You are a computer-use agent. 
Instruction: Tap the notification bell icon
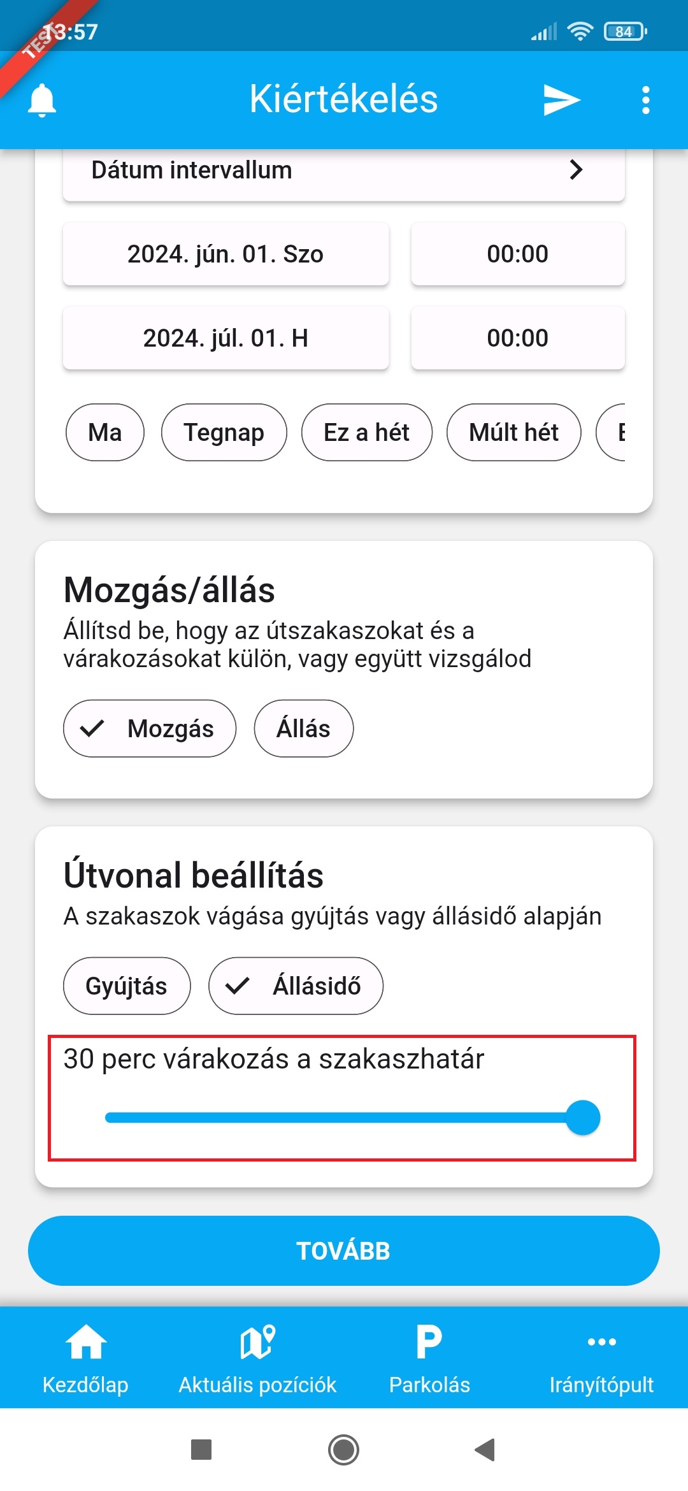(42, 100)
